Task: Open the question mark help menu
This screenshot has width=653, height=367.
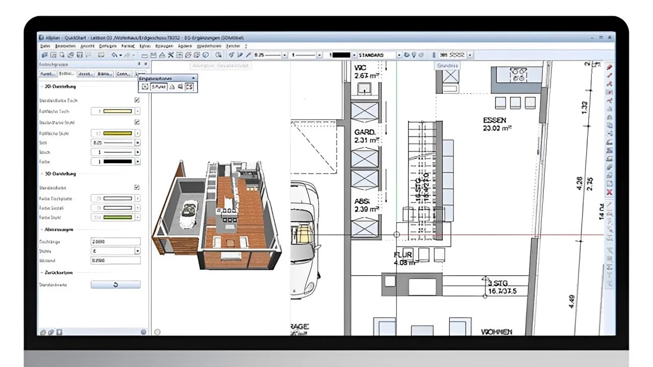Action: (246, 46)
